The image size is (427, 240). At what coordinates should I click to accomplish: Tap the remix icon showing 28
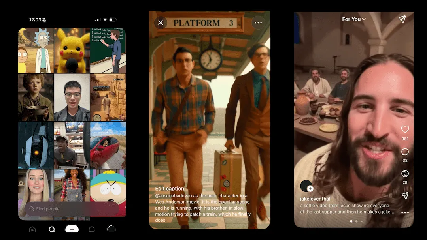pos(405,174)
